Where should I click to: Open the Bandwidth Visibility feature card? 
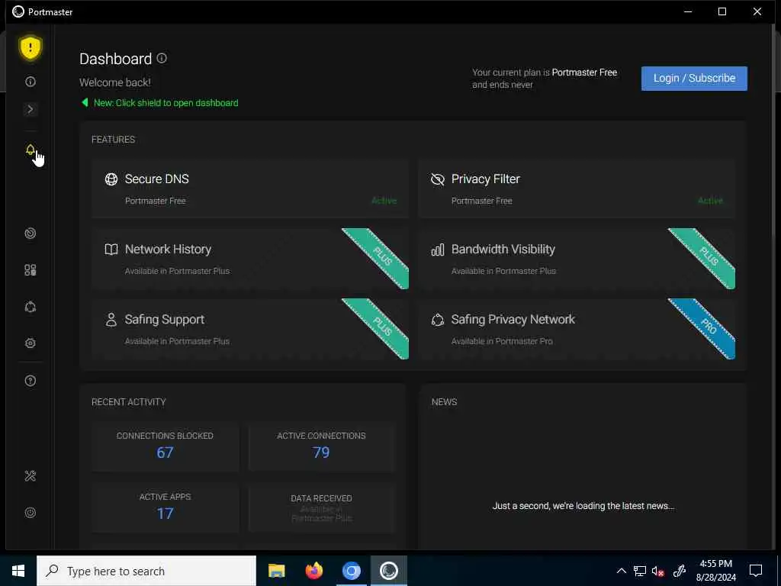(577, 259)
